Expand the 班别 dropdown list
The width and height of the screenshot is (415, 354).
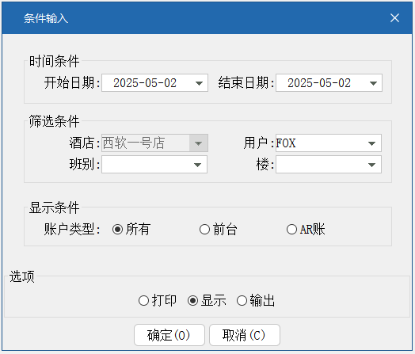tap(197, 165)
